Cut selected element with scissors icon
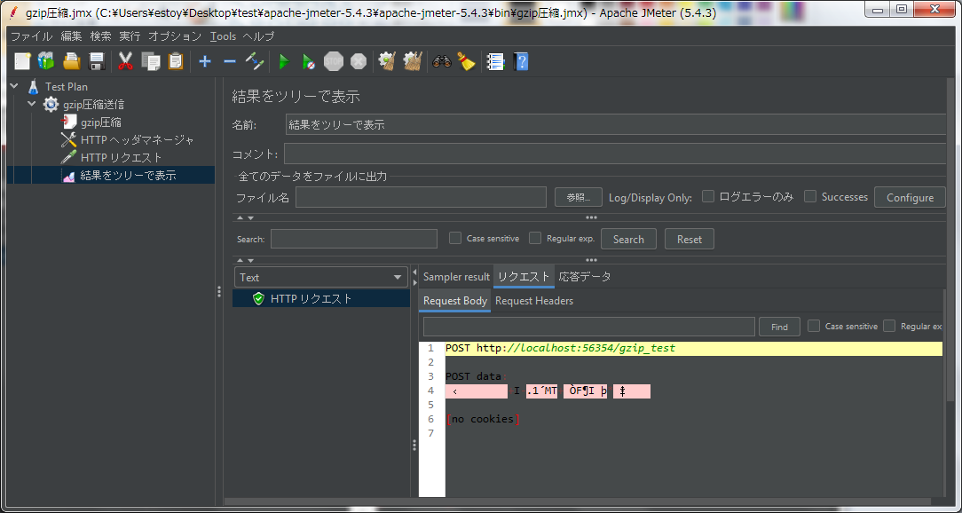 pyautogui.click(x=125, y=61)
